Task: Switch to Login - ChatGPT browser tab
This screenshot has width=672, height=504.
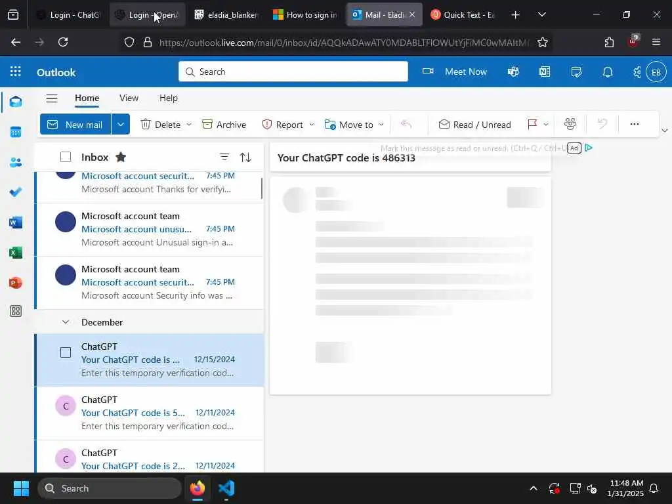Action: (x=68, y=14)
